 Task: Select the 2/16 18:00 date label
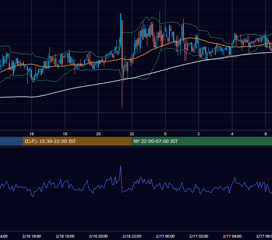[65, 236]
